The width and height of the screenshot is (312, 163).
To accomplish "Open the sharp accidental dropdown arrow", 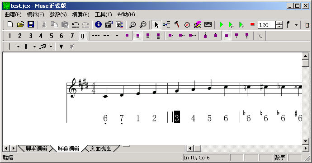I will click(34, 47).
